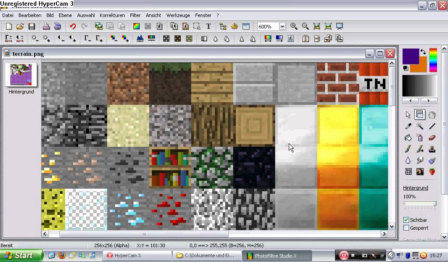Open the Bearbeiten menu
Image resolution: width=448 pixels, height=262 pixels.
(30, 15)
